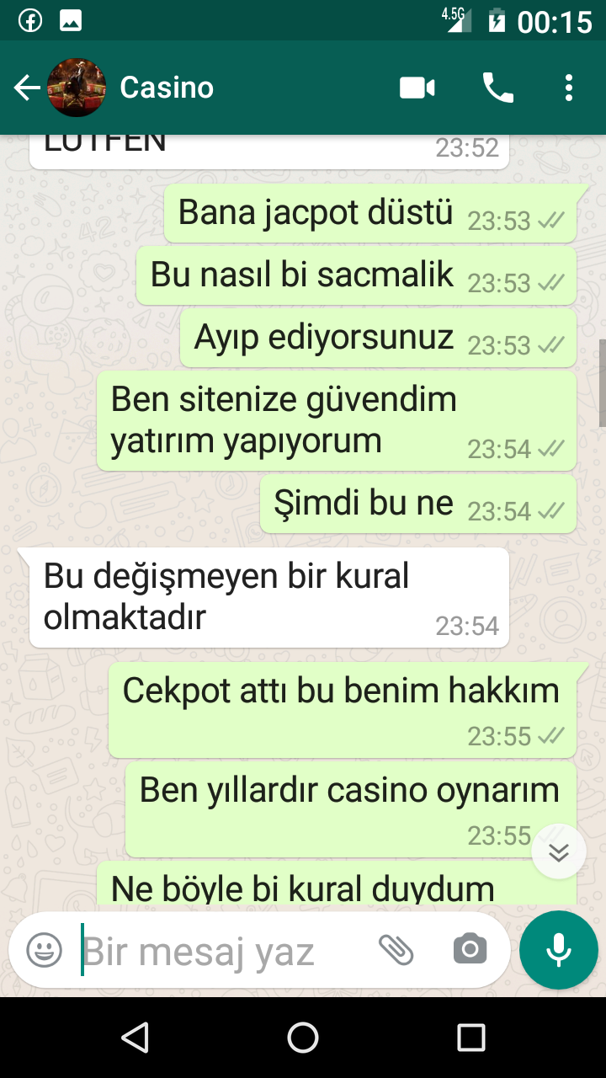Go back with the header arrow
This screenshot has width=606, height=1078.
27,88
